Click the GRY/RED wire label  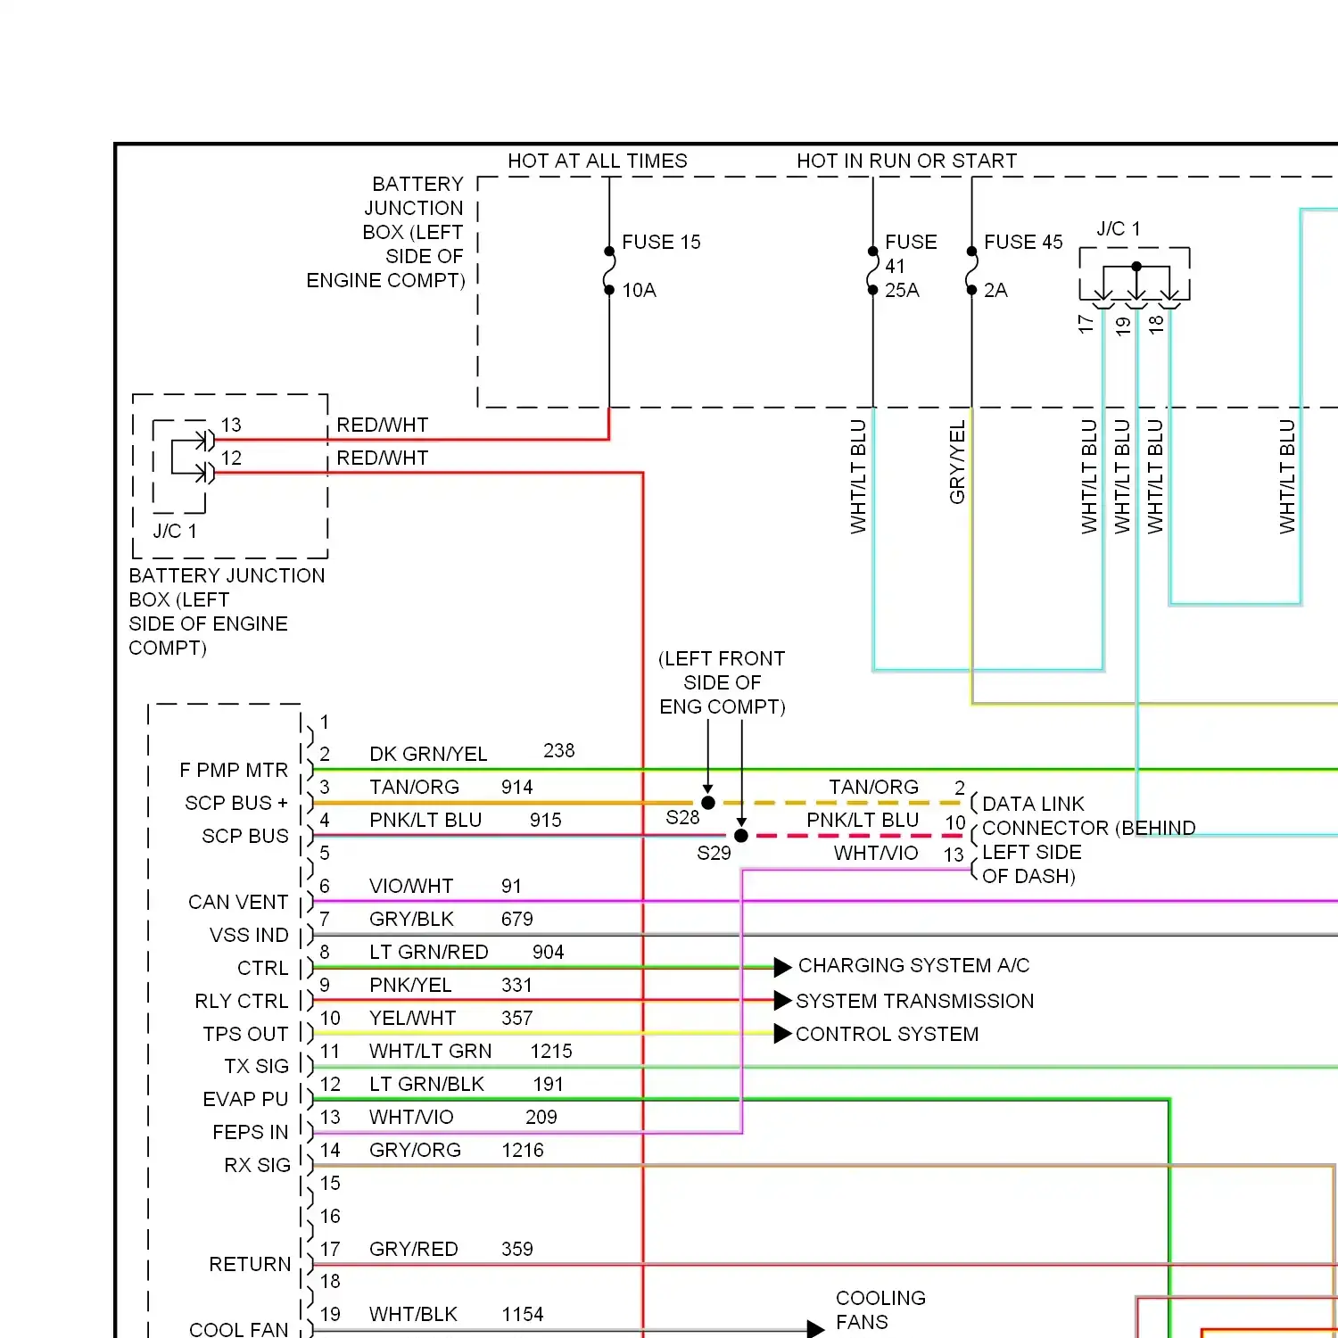click(414, 1249)
